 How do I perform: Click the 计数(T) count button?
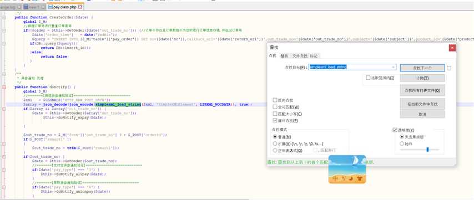point(422,78)
